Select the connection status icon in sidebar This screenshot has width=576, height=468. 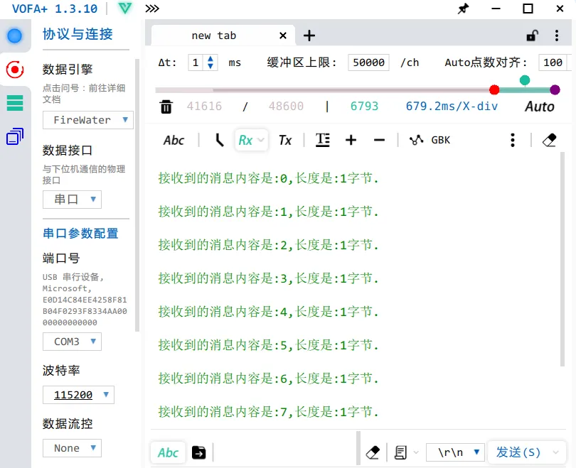[16, 36]
